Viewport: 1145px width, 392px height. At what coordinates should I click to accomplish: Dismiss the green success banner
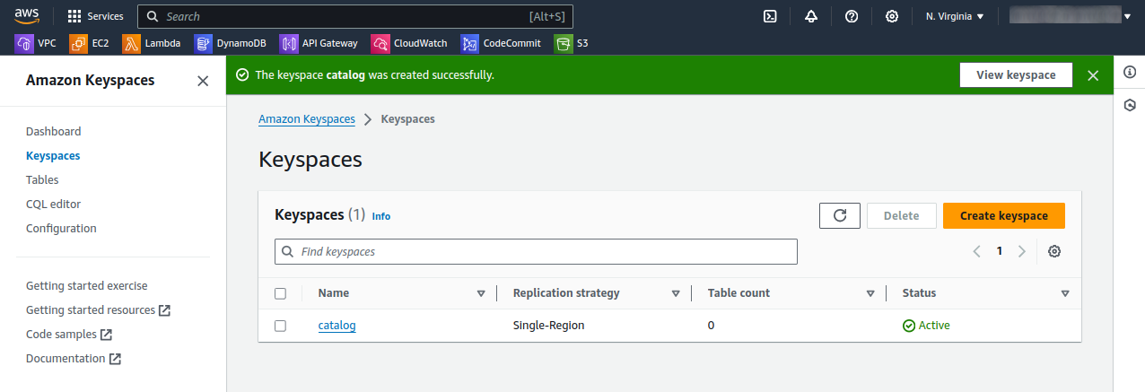click(x=1093, y=75)
